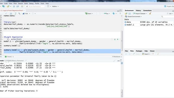The width and height of the screenshot is (174, 98).
Task: Click the load workspace icon in Environment
Action: [126, 13]
